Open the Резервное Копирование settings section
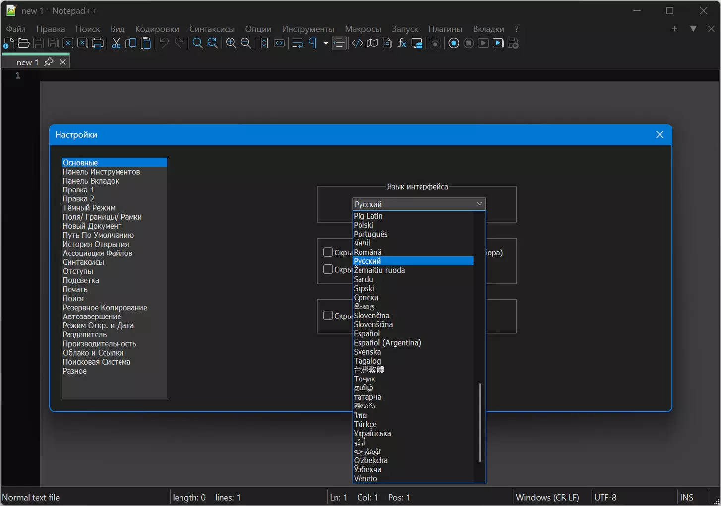Viewport: 721px width, 506px height. tap(115, 308)
